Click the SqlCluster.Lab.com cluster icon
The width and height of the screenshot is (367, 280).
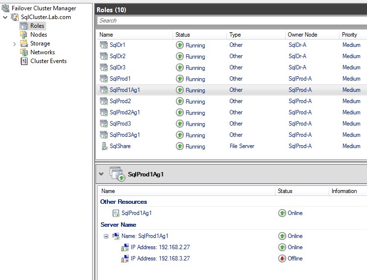tap(15, 17)
